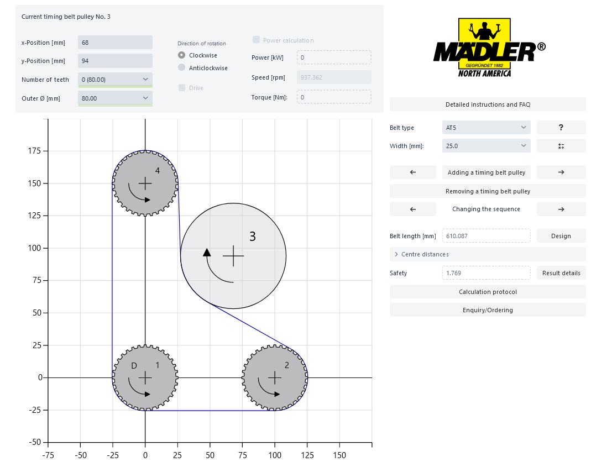Open the belt Width dropdown
The image size is (612, 467).
(486, 146)
